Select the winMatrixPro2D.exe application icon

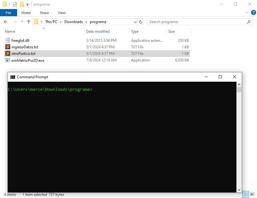click(8, 60)
